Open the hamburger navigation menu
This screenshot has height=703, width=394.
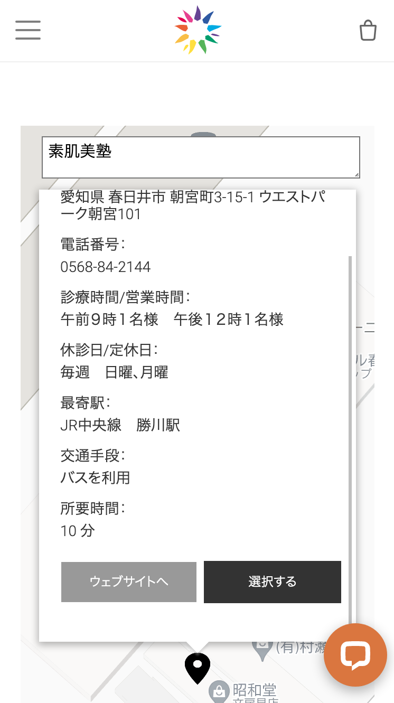(28, 30)
